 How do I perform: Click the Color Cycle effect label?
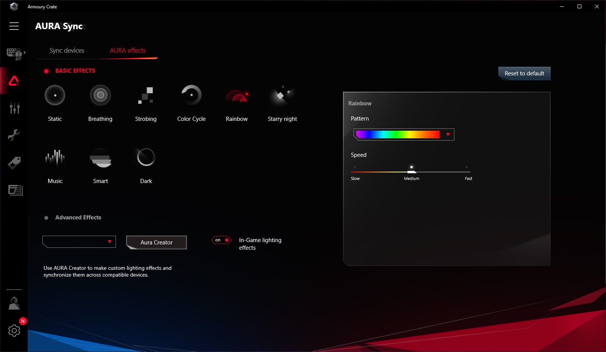pyautogui.click(x=191, y=119)
